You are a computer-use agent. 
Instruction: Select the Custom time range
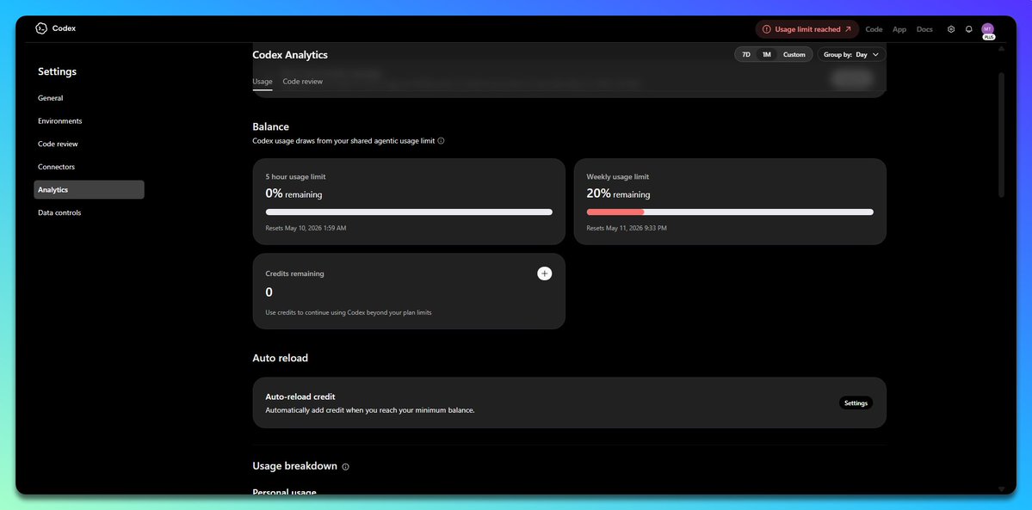(794, 55)
